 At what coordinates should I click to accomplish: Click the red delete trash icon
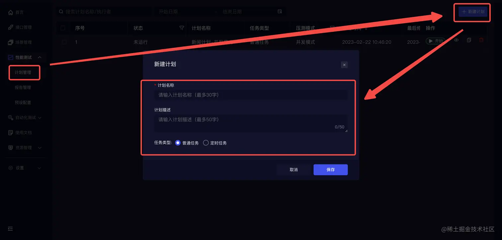(481, 40)
